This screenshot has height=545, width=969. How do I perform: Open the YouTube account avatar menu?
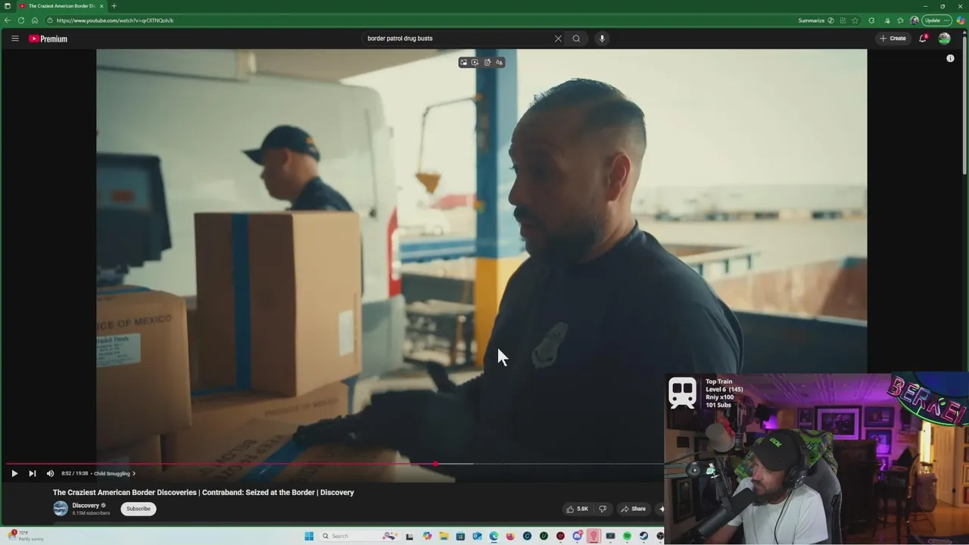(x=944, y=39)
